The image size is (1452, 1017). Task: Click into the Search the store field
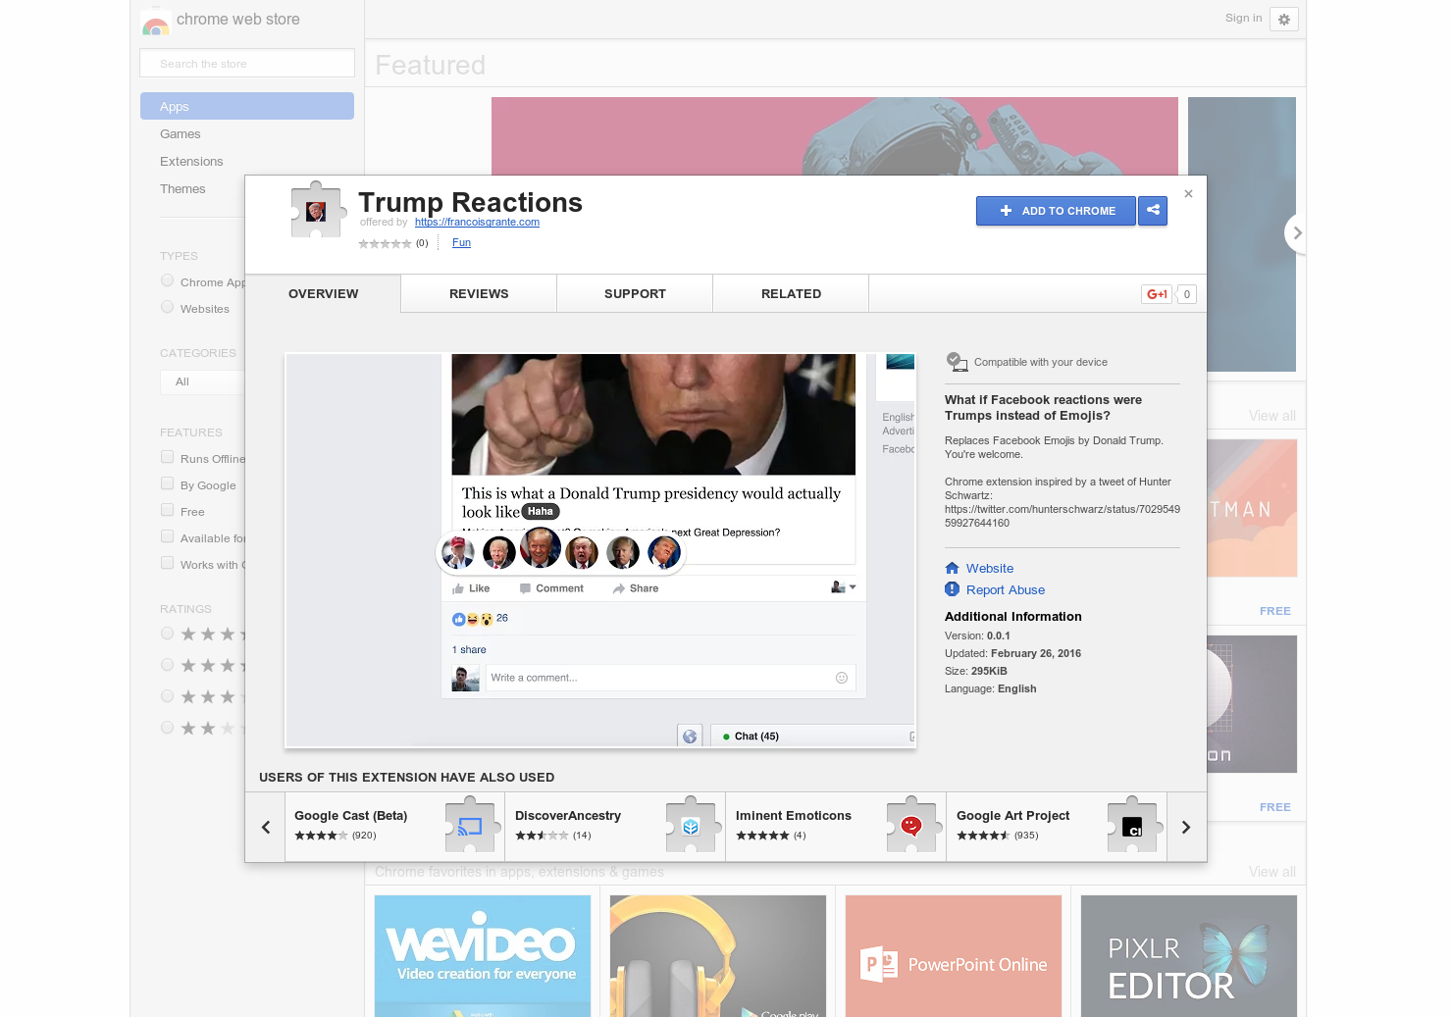click(247, 63)
